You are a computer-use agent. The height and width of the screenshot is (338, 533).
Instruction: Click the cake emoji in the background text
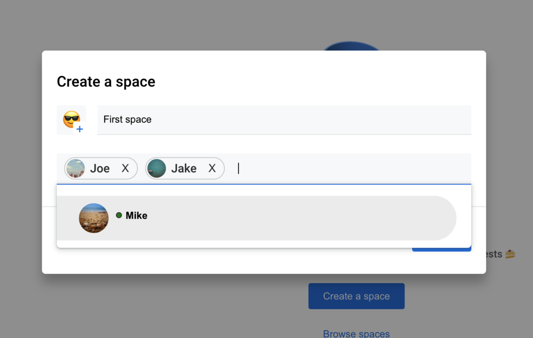pyautogui.click(x=510, y=254)
